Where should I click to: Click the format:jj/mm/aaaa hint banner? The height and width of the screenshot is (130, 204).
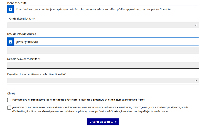tap(103, 41)
